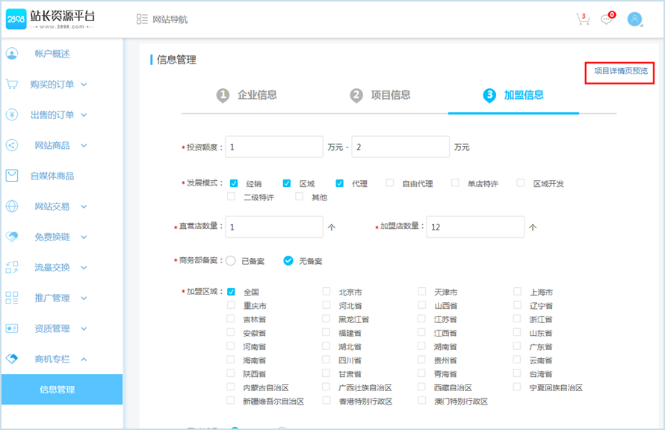The height and width of the screenshot is (430, 665).
Task: Switch to the 项目信息 step tab
Action: coord(381,95)
